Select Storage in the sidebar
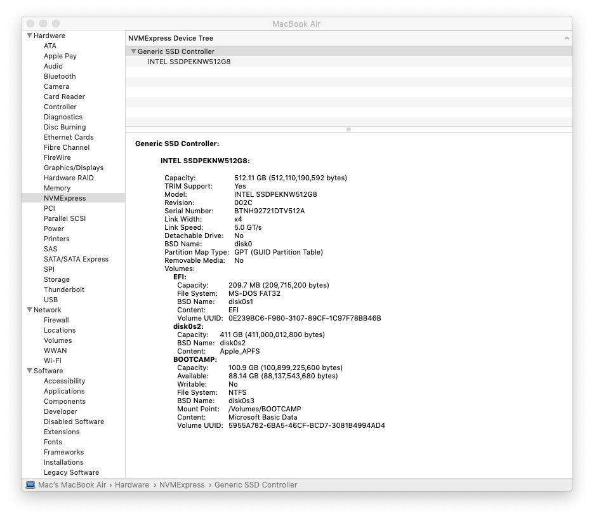Image resolution: width=594 pixels, height=518 pixels. tap(57, 280)
